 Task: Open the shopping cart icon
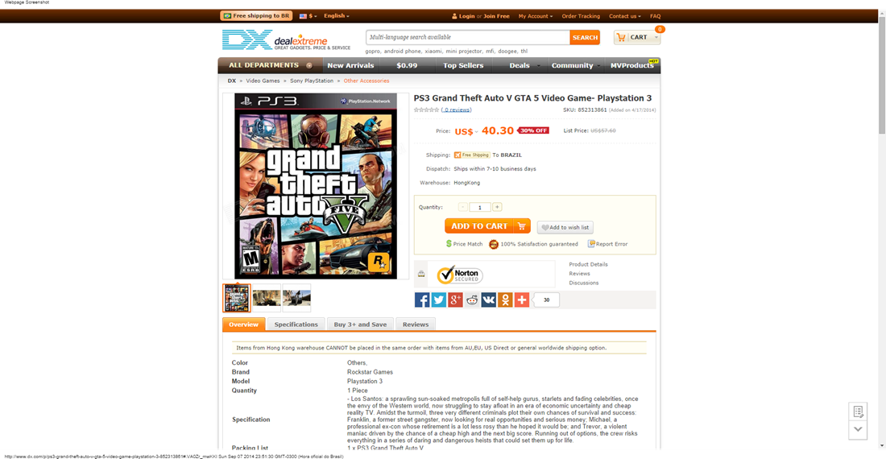[621, 37]
